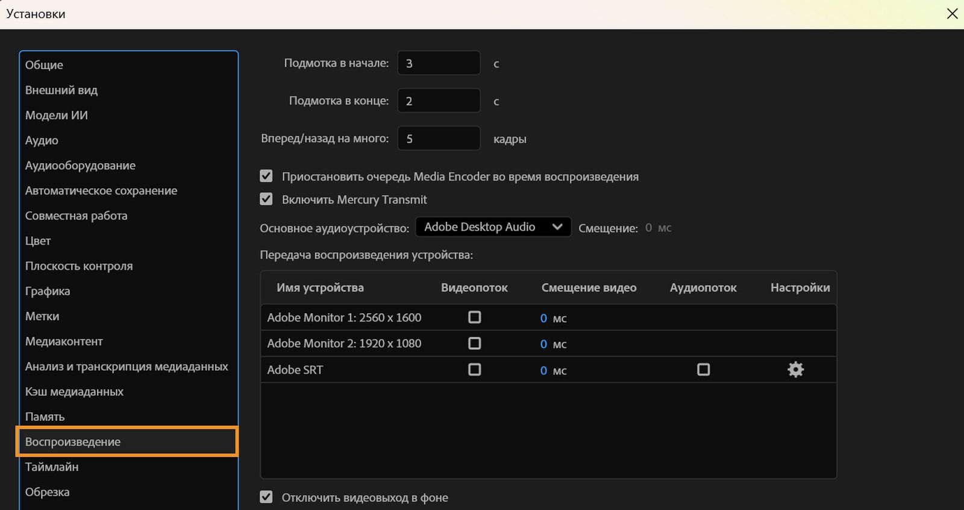Viewport: 964px width, 510px height.
Task: Disable the Mercury Transmit checkbox
Action: [266, 199]
